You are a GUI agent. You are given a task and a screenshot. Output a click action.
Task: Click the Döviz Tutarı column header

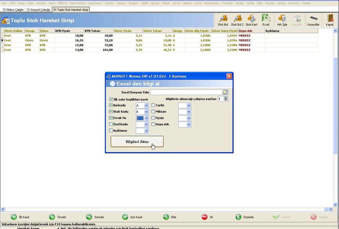click(x=157, y=31)
